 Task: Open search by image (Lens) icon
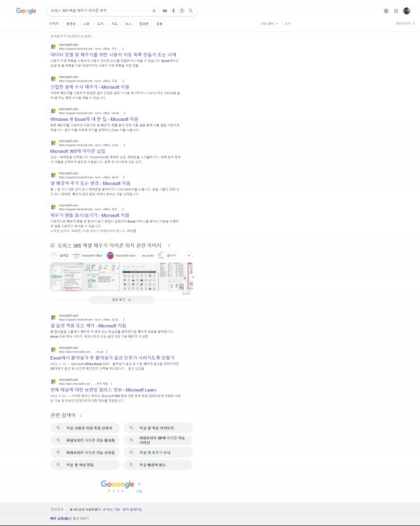coord(182,11)
